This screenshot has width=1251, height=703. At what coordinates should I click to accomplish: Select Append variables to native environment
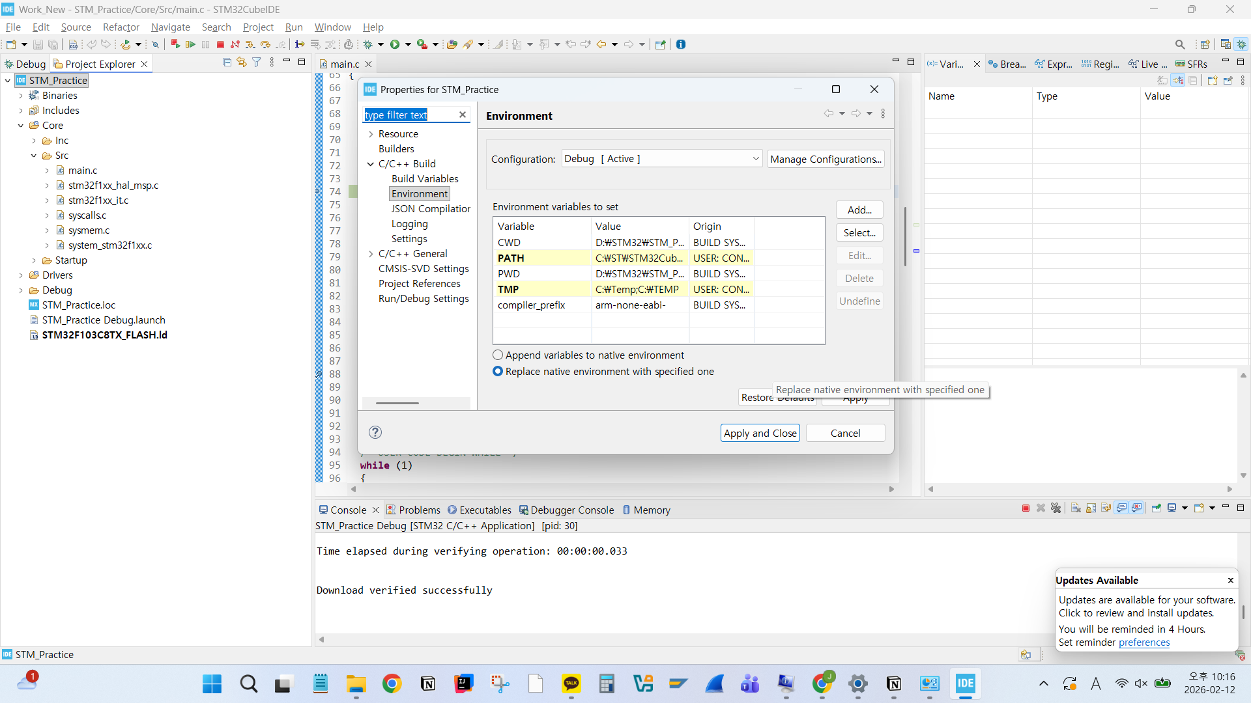tap(498, 355)
